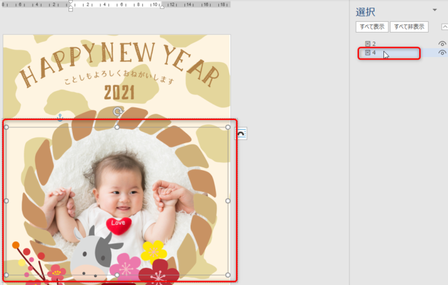Select 図 4 in the selection list
Image resolution: width=448 pixels, height=285 pixels.
pos(374,52)
